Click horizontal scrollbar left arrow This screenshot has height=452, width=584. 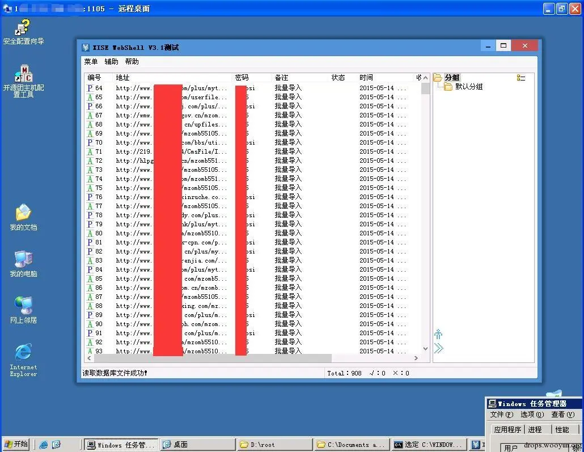(x=89, y=358)
